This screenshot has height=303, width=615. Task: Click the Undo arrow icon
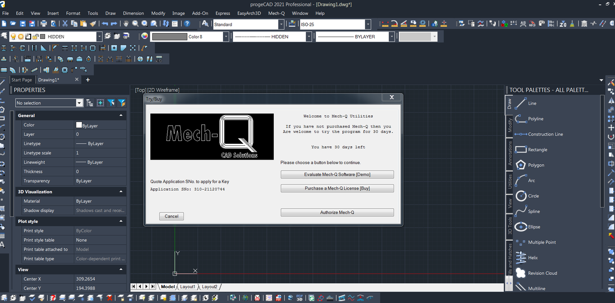click(105, 24)
